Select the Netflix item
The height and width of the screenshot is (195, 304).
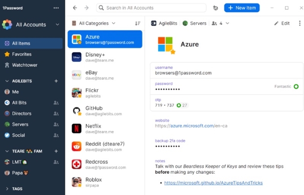105,128
